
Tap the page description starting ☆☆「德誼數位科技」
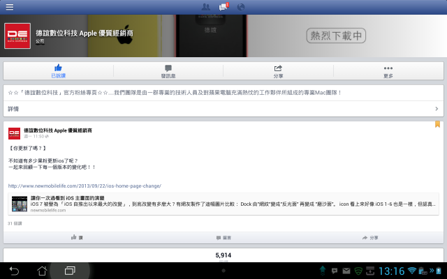tap(175, 93)
